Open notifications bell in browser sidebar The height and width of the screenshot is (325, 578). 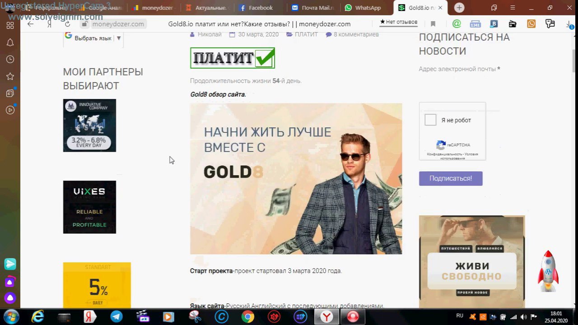10,42
